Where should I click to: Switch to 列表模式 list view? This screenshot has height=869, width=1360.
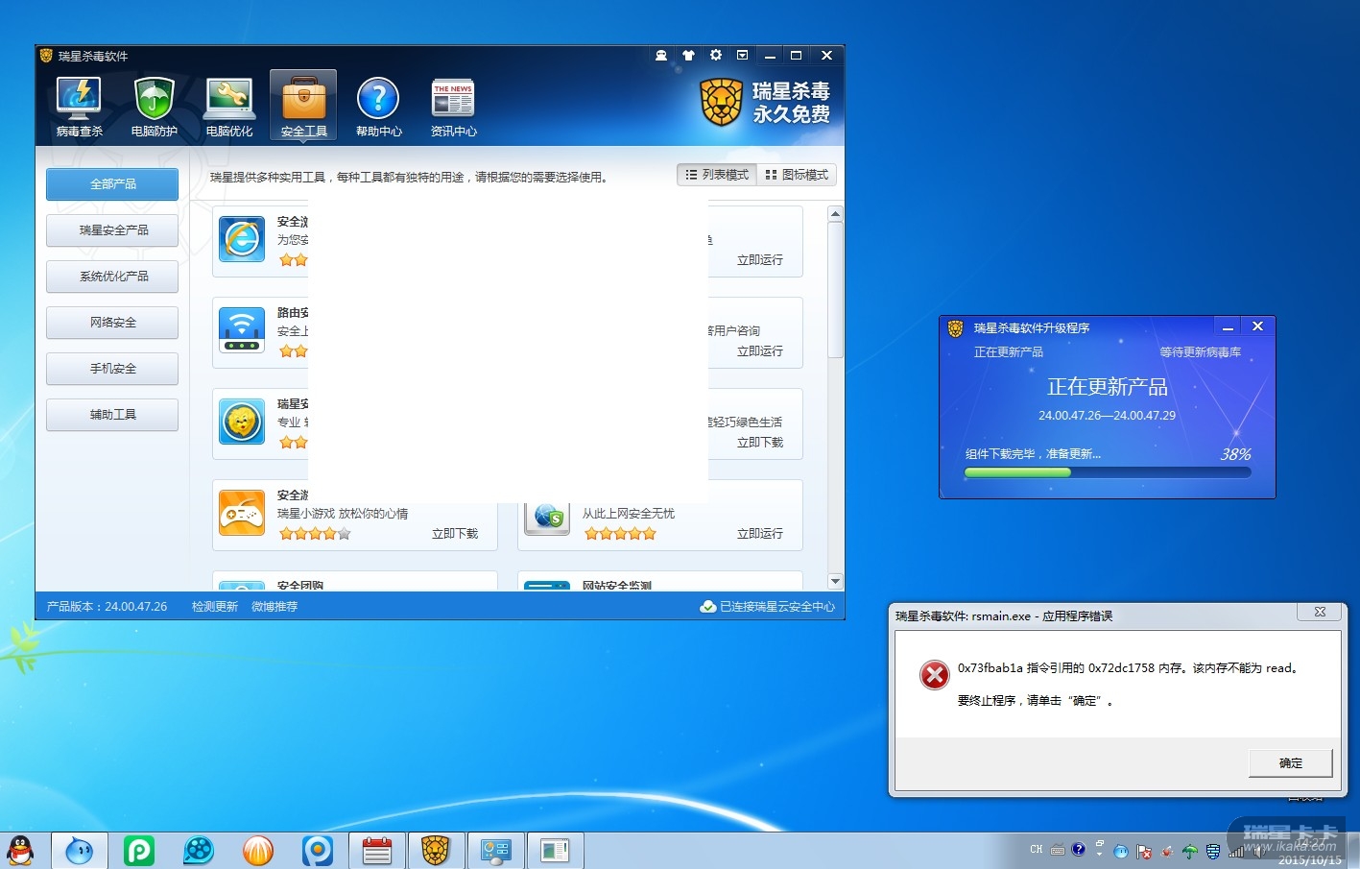click(x=717, y=175)
